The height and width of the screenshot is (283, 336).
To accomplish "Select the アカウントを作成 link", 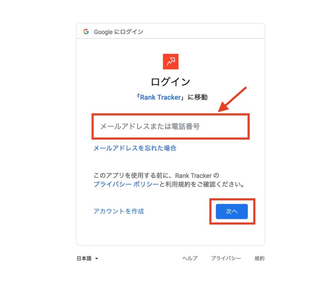I will tap(119, 211).
